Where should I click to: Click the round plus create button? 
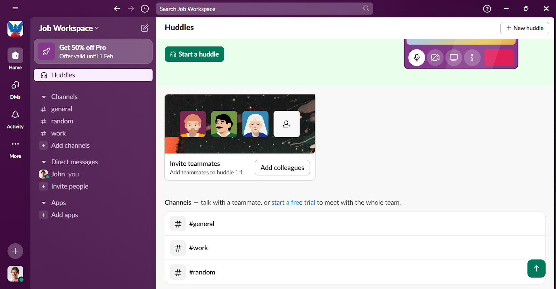pos(15,251)
